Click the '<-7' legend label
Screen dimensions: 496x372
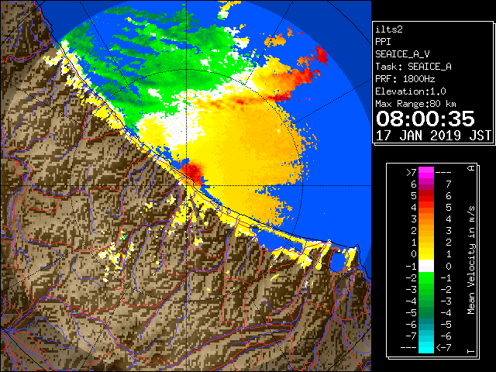click(x=443, y=348)
